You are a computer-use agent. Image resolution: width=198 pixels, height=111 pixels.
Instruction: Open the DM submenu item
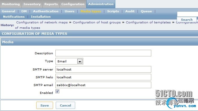point(24,11)
